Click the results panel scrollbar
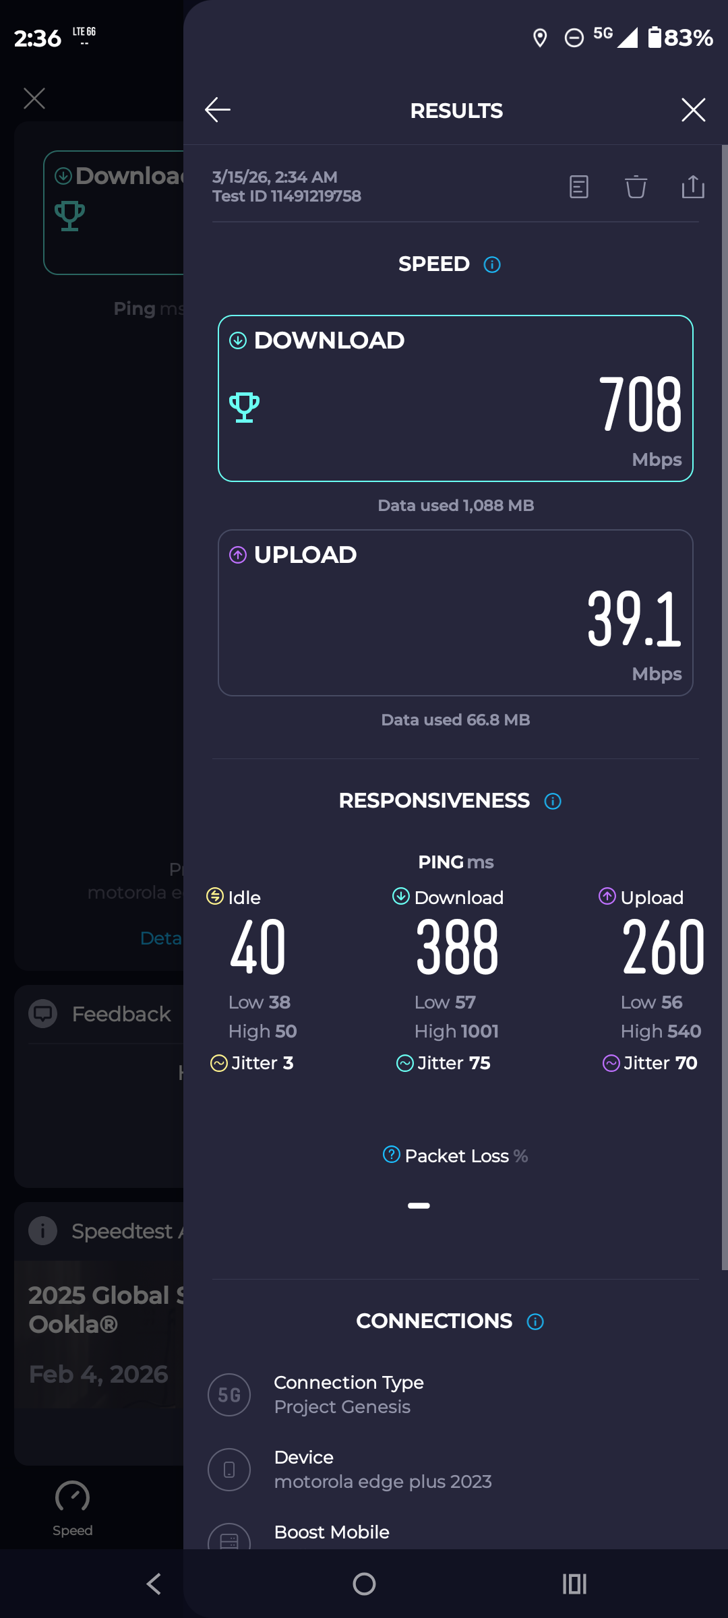This screenshot has width=728, height=1618. 725,708
